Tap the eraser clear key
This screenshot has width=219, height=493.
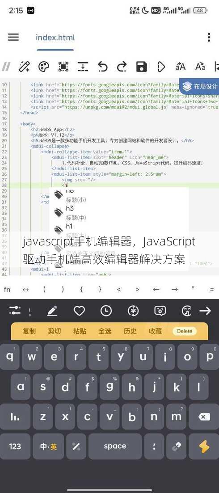pyautogui.click(x=176, y=447)
